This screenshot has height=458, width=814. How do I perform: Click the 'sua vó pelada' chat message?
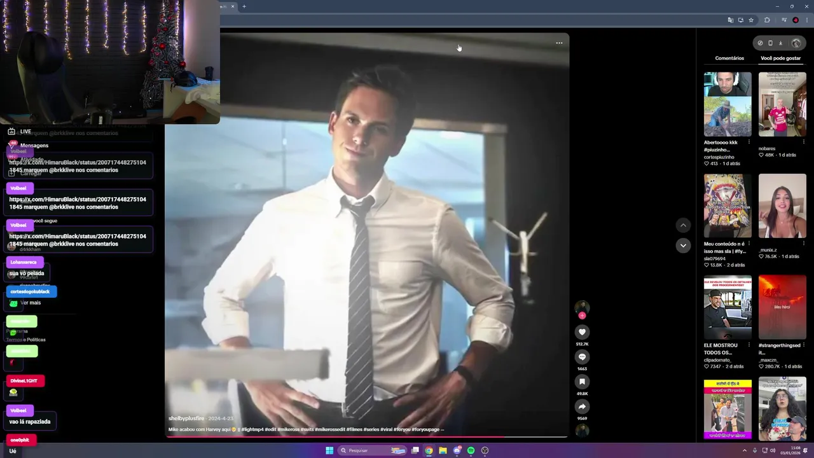pos(27,274)
